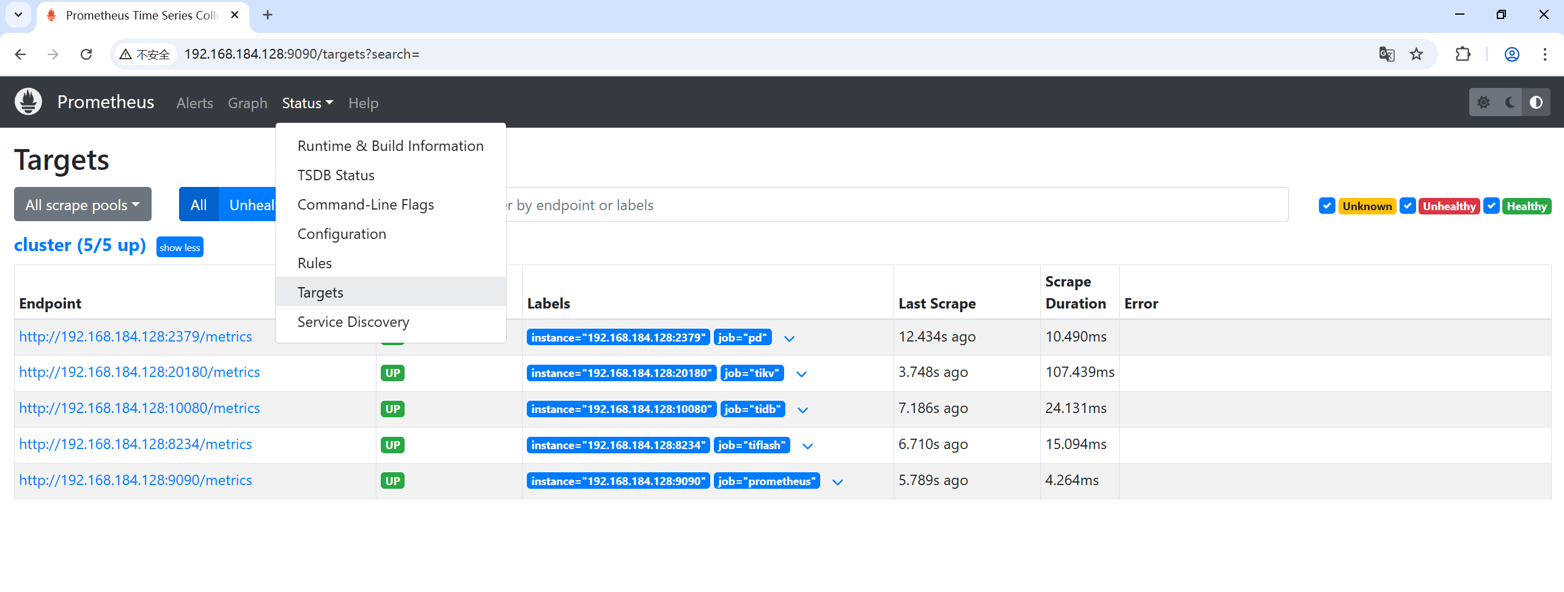
Task: Select Targets in the Status menu
Action: coord(391,292)
